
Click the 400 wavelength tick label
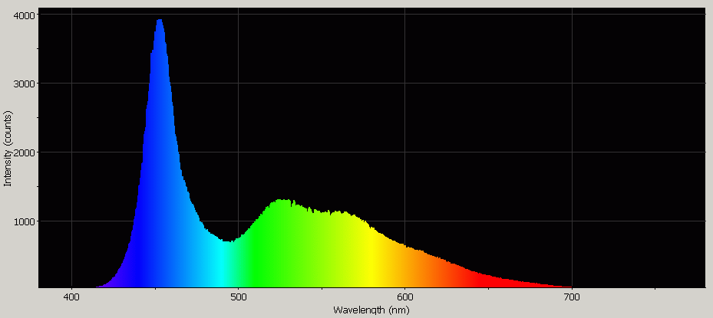72,298
